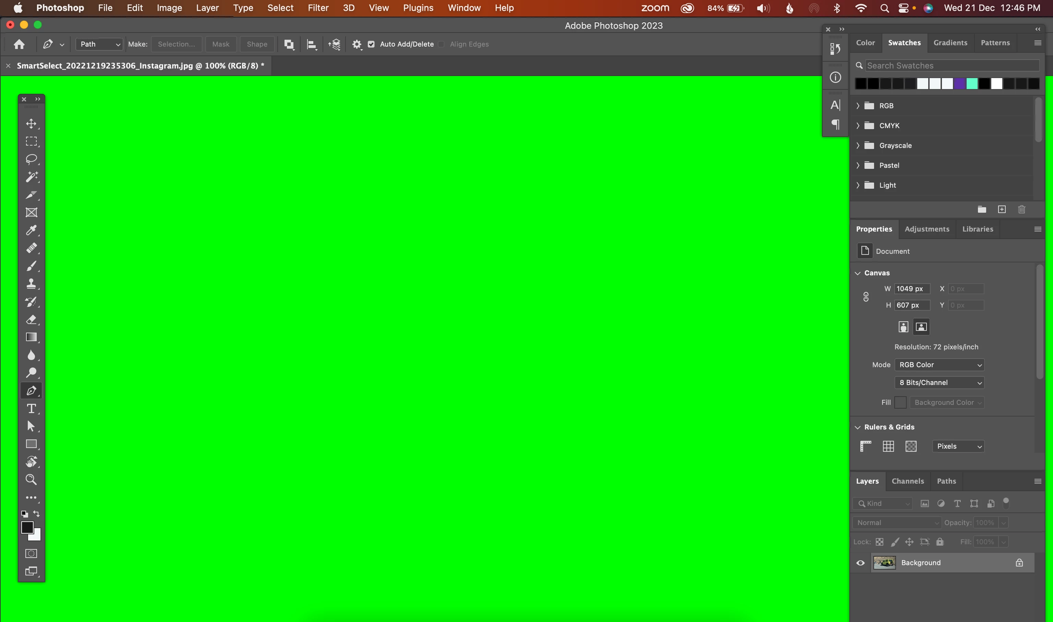Image resolution: width=1053 pixels, height=622 pixels.
Task: Select the Magic Wand tool
Action: tap(32, 177)
